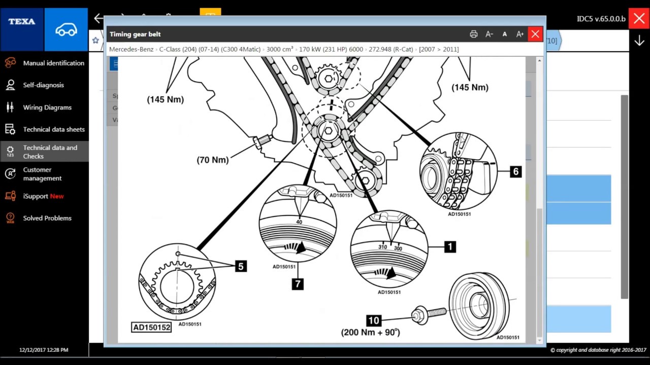Image resolution: width=650 pixels, height=365 pixels.
Task: Click the iSupport icon
Action: point(10,196)
